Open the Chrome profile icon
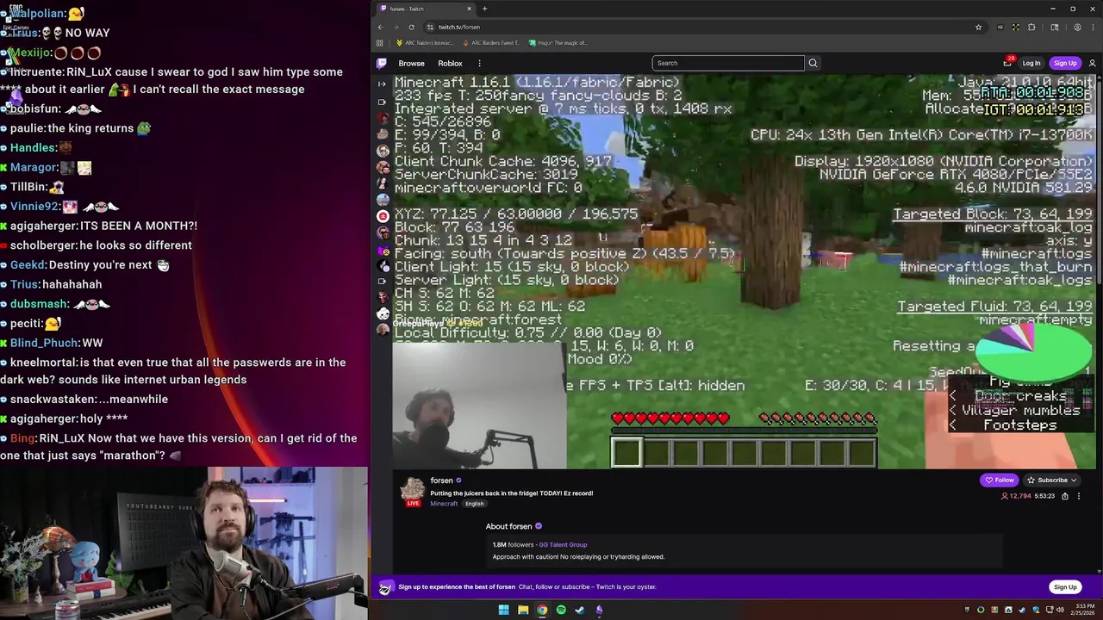This screenshot has height=620, width=1103. tap(1077, 27)
